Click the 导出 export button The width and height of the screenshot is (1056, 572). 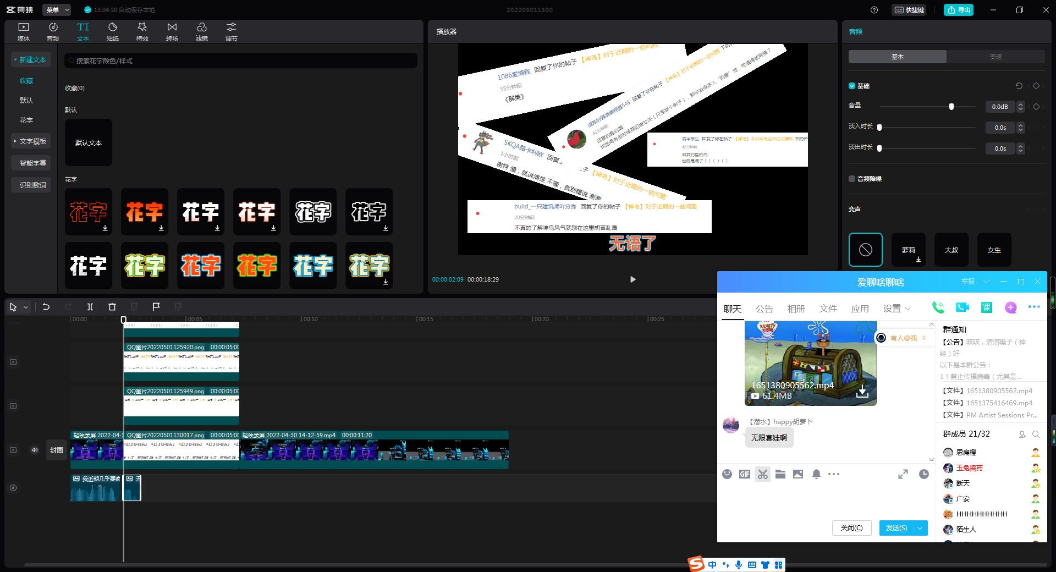pyautogui.click(x=959, y=10)
